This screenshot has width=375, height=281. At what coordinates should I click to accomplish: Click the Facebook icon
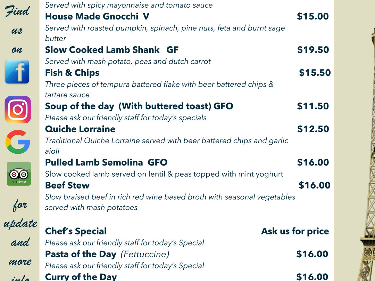coord(17,72)
